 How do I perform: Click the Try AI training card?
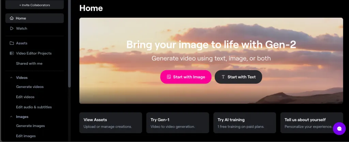click(244, 123)
